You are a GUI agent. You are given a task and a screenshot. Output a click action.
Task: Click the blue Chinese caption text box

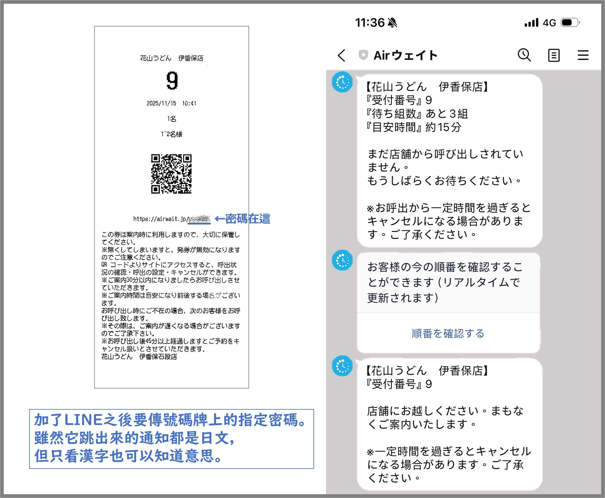point(171,438)
